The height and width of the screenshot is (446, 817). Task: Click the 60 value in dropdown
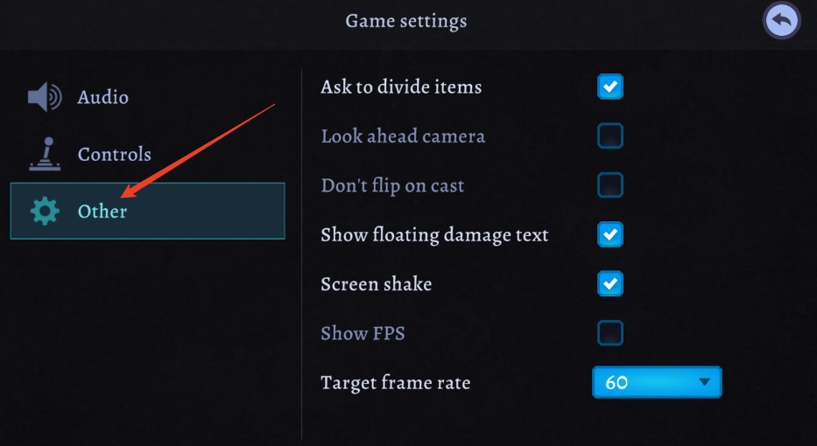(x=616, y=383)
